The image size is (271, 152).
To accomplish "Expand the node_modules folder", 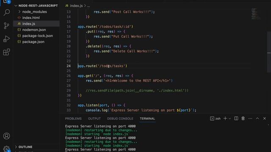I will click(x=36, y=12).
